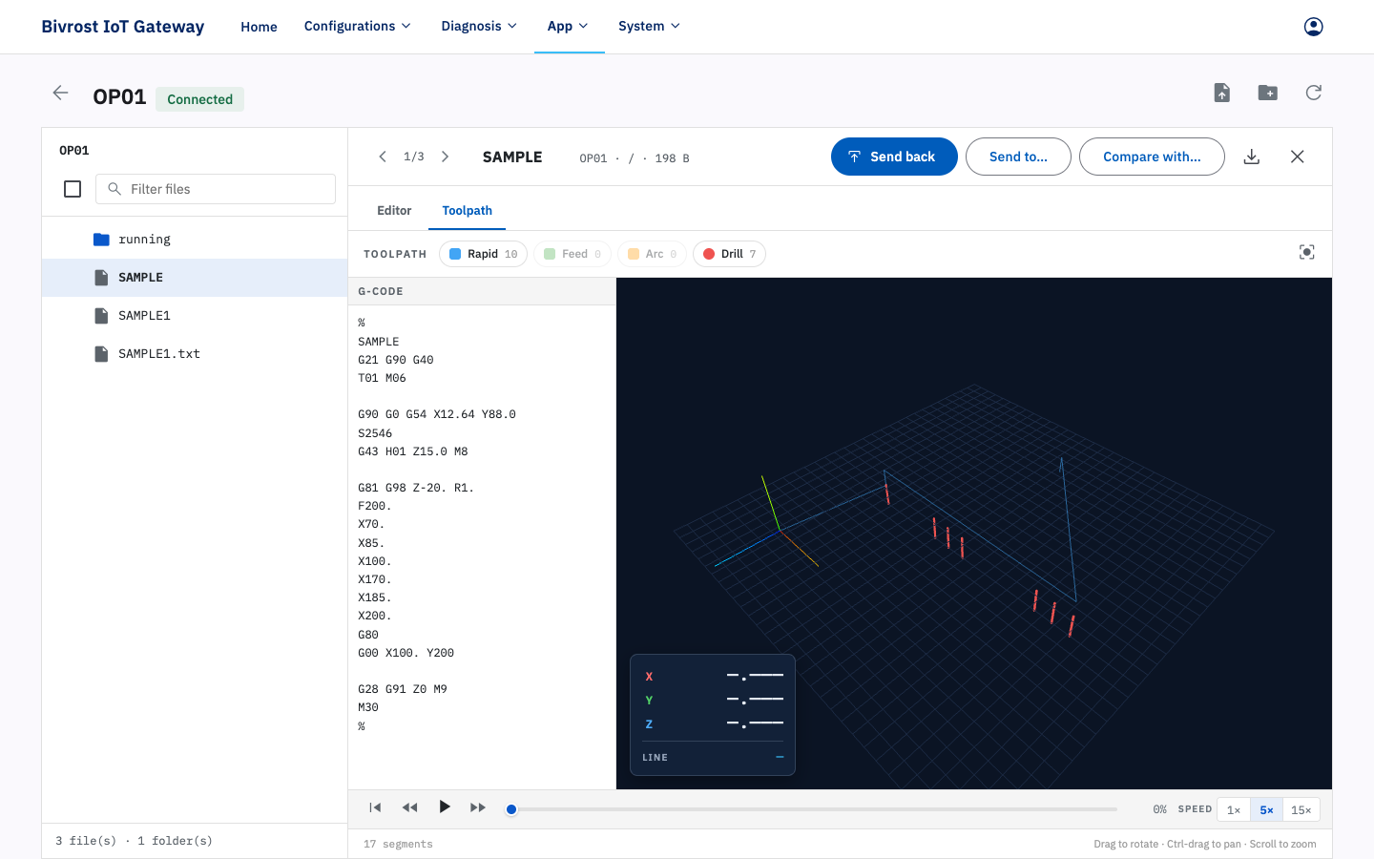This screenshot has height=859, width=1374.
Task: Click G-code line M30
Action: pyautogui.click(x=368, y=707)
